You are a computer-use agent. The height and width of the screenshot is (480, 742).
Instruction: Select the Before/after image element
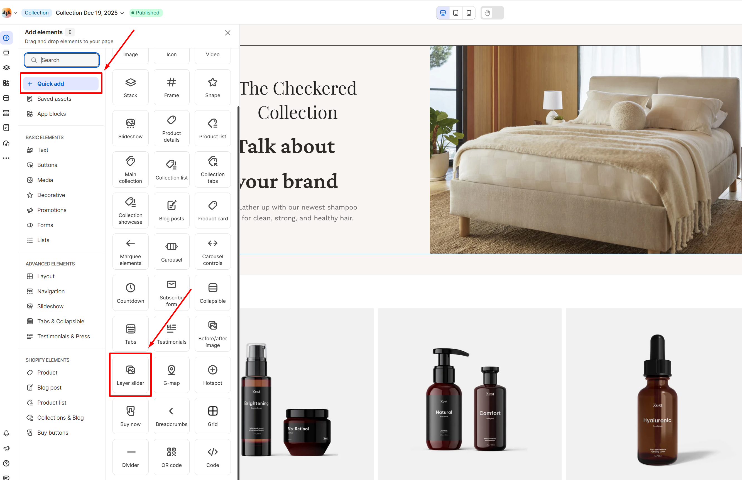[213, 334]
